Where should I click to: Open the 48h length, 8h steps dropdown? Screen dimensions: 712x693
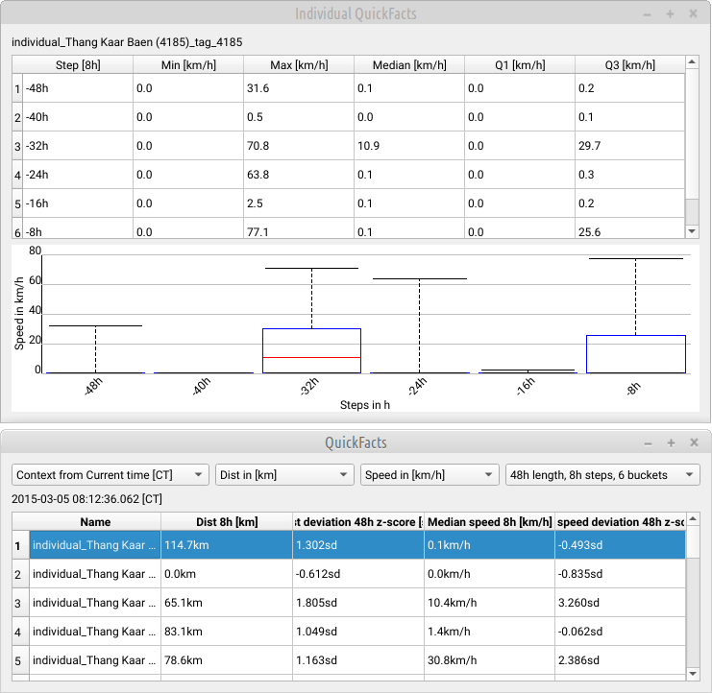tap(603, 475)
